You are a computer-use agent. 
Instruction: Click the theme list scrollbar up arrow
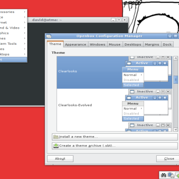pos(175,58)
